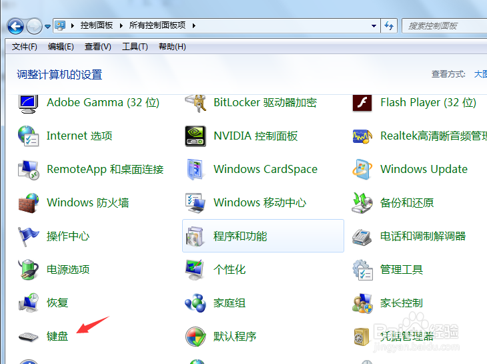Open the 家长控制 icon
This screenshot has height=364, width=487.
[362, 303]
